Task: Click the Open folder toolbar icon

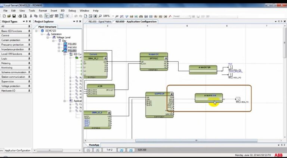Action: [x=9, y=16]
